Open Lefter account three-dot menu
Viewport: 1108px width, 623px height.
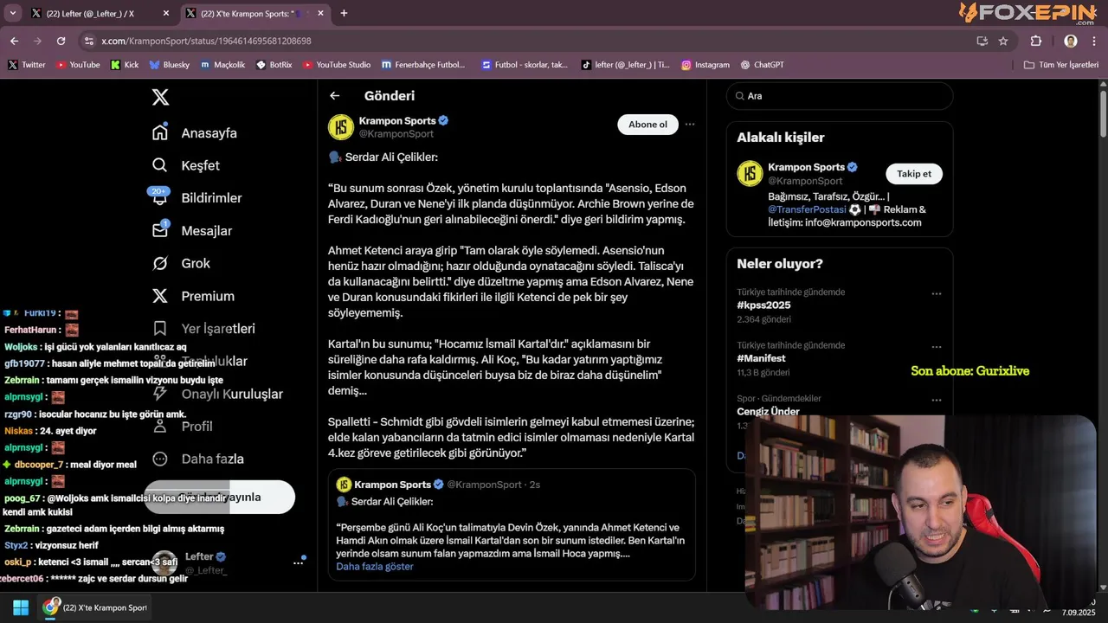(298, 562)
